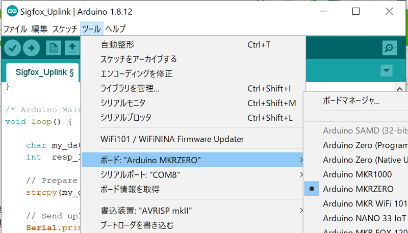Select Arduino Zero (Programming Port) board
Viewport: 408px width, 233px height.
pos(356,145)
